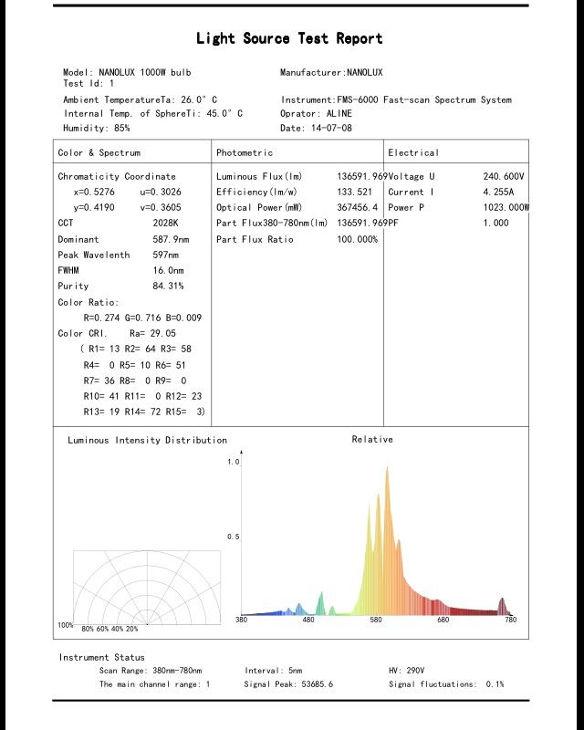Select 'Scan Range: 380nm-780nm' text

(x=151, y=671)
